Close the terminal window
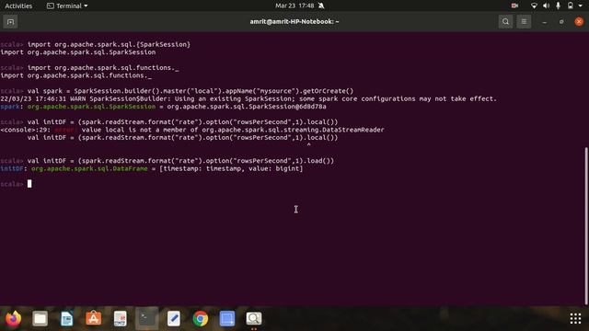 pyautogui.click(x=579, y=22)
